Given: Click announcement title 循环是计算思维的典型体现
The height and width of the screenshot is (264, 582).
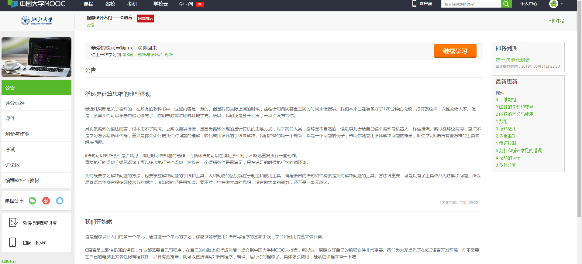Looking at the screenshot, I should tap(118, 94).
